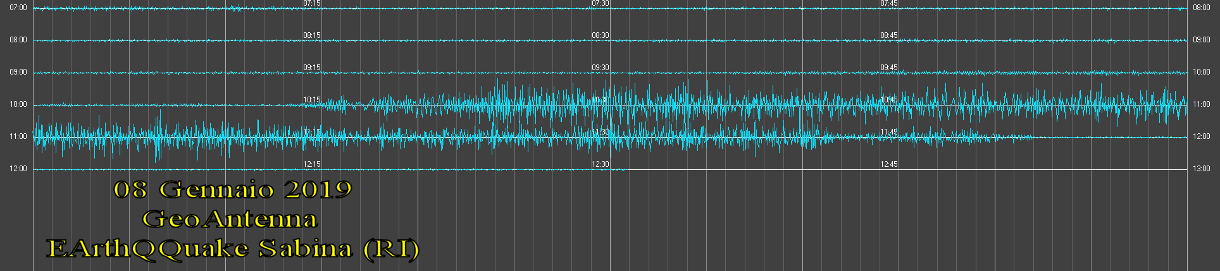Click the 08:15 time marker
Image resolution: width=1220 pixels, height=271 pixels.
(x=312, y=35)
